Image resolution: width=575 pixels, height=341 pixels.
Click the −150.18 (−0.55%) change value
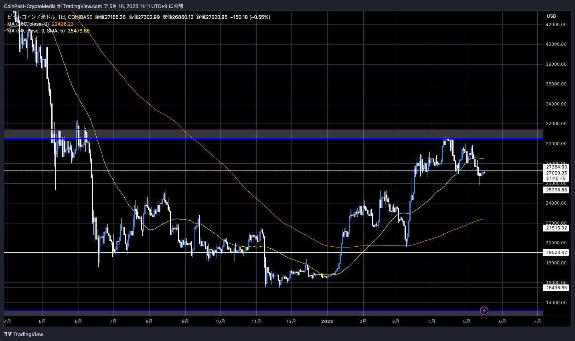coord(250,17)
